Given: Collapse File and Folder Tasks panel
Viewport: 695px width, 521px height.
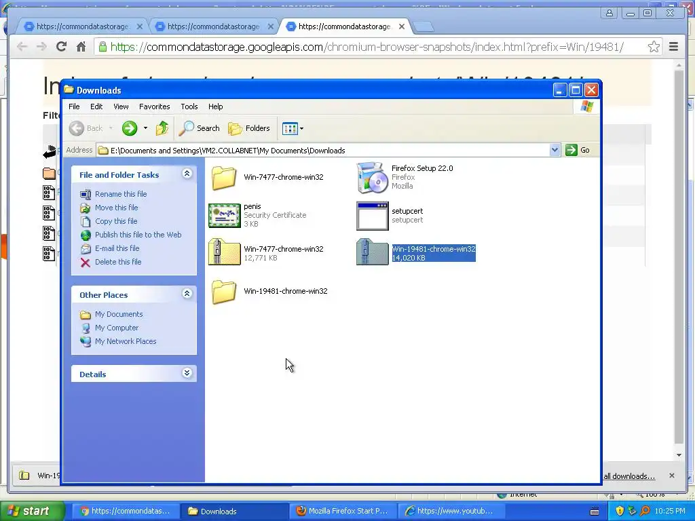Looking at the screenshot, I should [187, 174].
